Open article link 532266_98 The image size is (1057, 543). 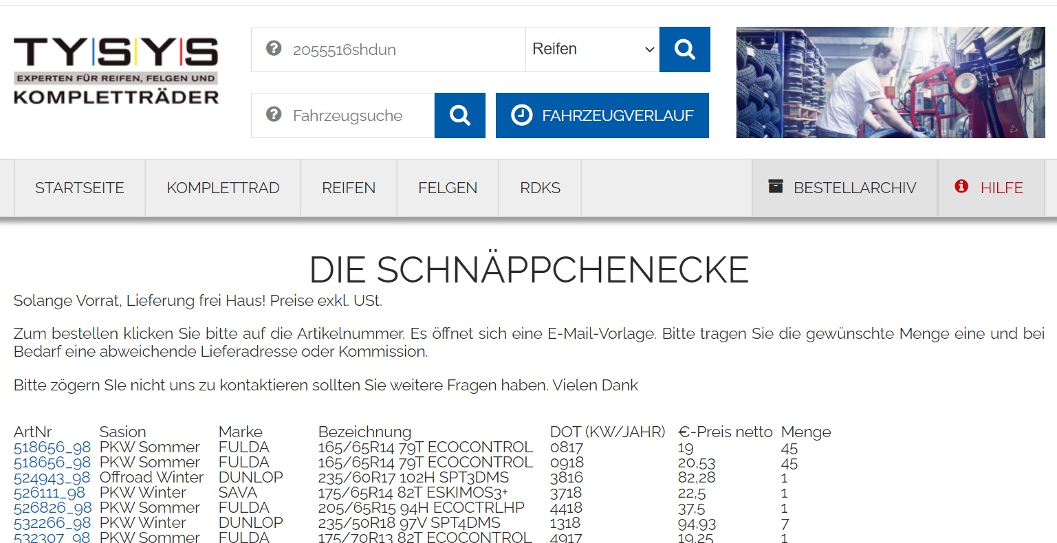(52, 523)
